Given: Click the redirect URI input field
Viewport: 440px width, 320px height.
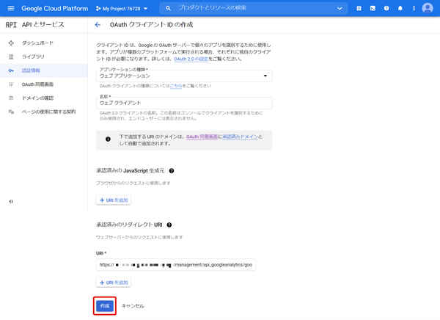Looking at the screenshot, I should click(x=176, y=265).
